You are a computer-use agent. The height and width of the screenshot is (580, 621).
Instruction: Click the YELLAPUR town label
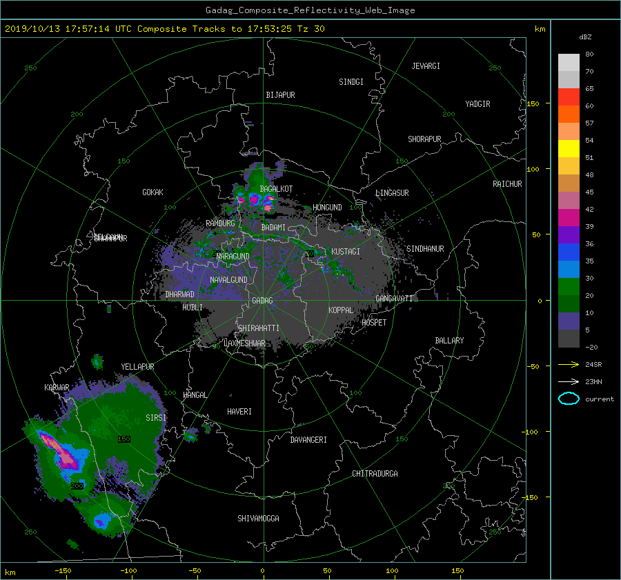[x=137, y=367]
